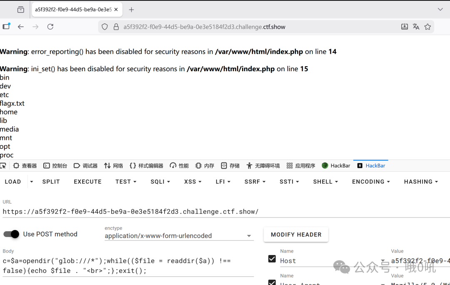
Task: Open the SSRF dropdown menu
Action: [255, 182]
